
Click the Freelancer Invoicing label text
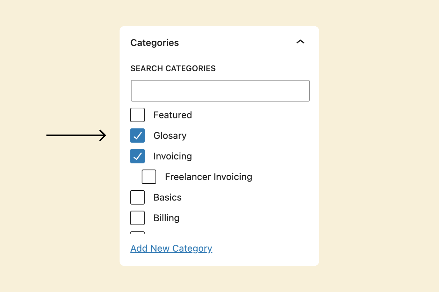point(209,177)
